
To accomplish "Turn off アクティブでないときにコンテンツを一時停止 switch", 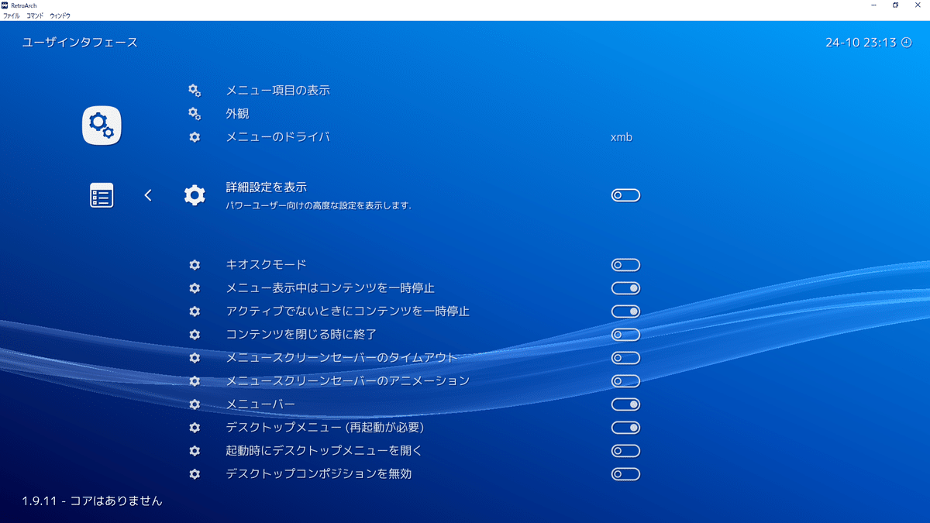I will [625, 311].
